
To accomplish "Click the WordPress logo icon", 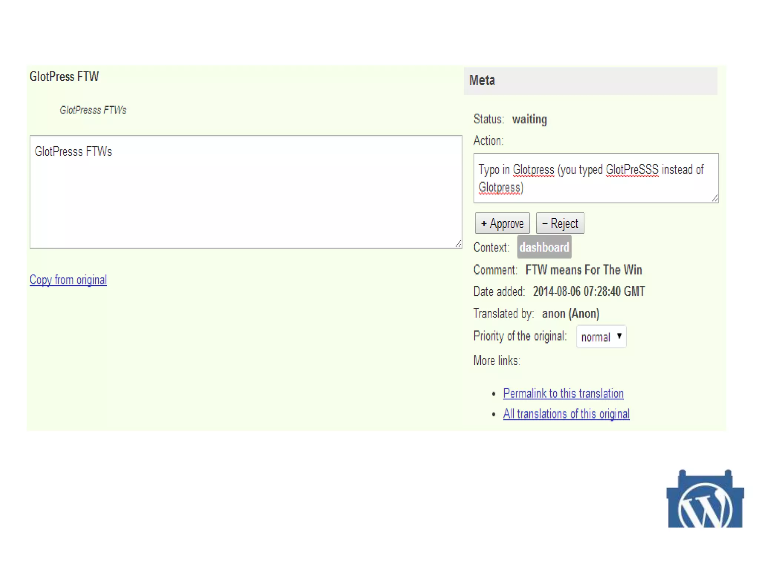I will tap(705, 500).
